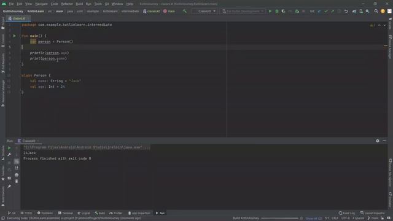Click Show all (2) link in status bar
Screen dimensions: 393x221
(x=314, y=219)
